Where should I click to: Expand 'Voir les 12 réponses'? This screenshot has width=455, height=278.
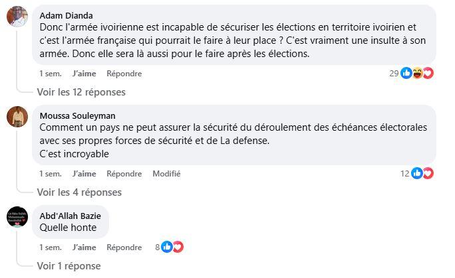coord(81,92)
